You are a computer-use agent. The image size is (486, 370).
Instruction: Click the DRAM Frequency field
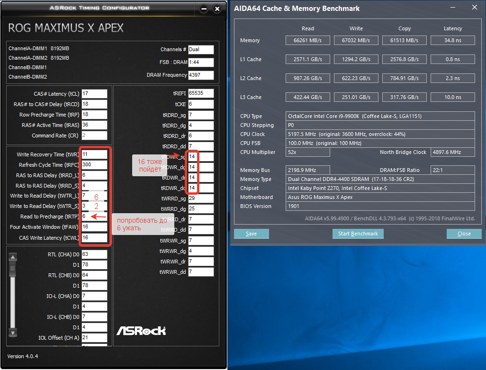coord(201,75)
